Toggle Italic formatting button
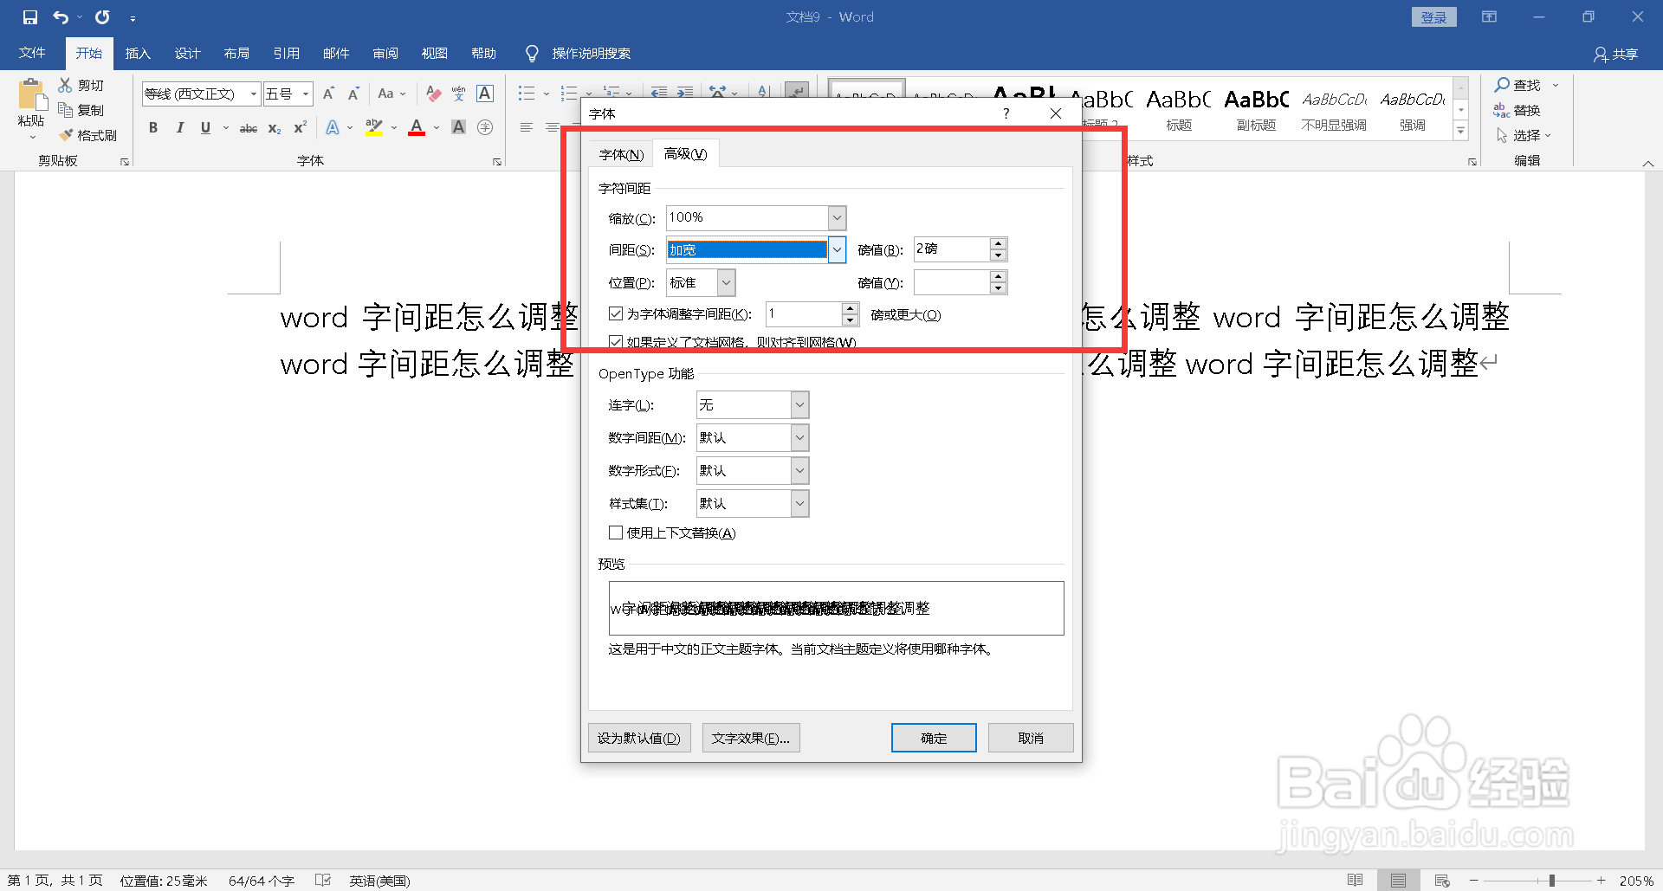 click(179, 127)
